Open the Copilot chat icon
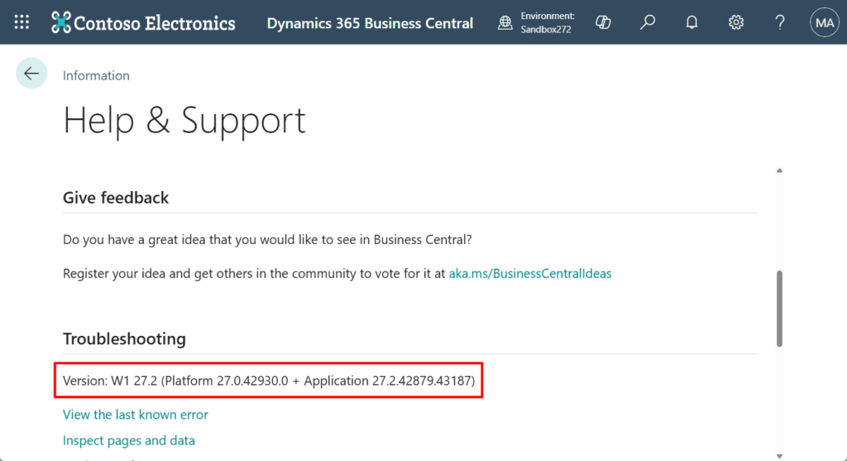Viewport: 847px width, 461px height. click(x=603, y=22)
